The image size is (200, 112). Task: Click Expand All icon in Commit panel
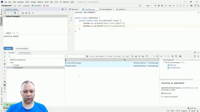coord(29,13)
